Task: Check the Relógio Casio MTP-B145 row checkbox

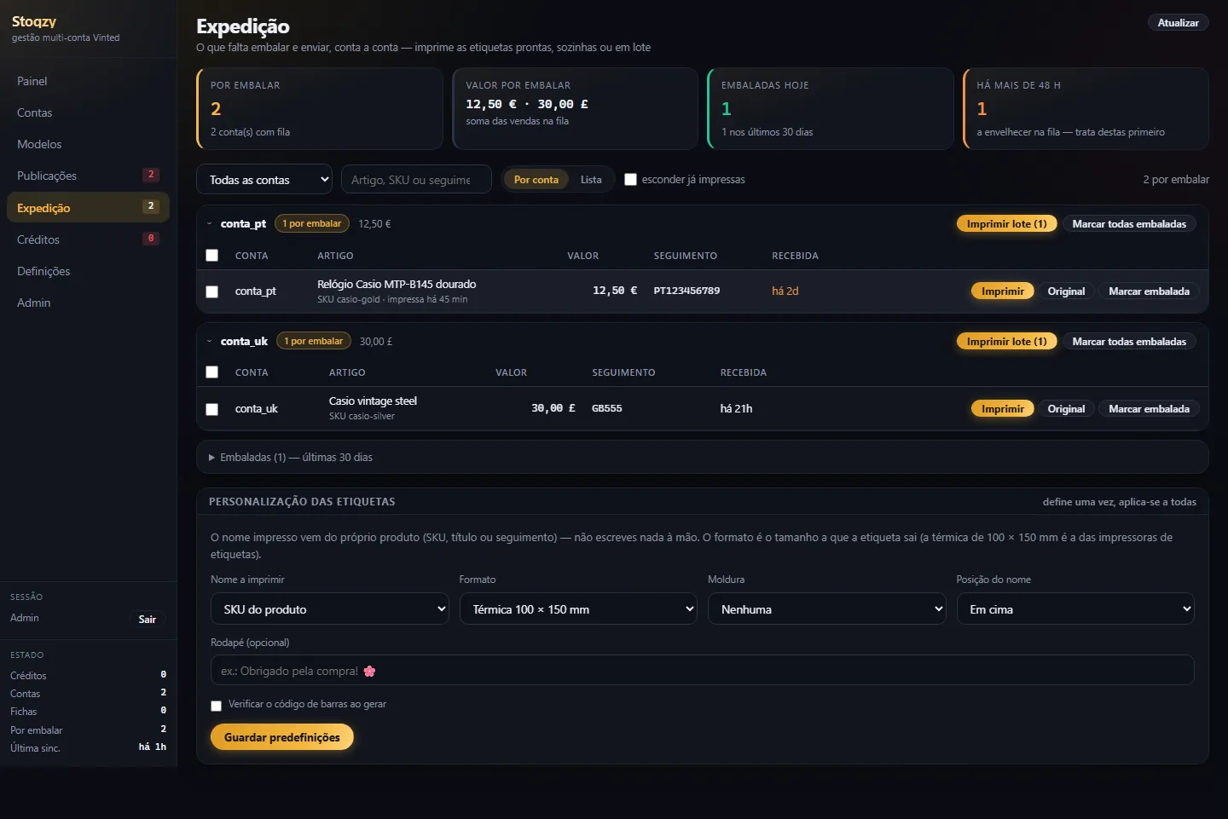Action: coord(212,291)
